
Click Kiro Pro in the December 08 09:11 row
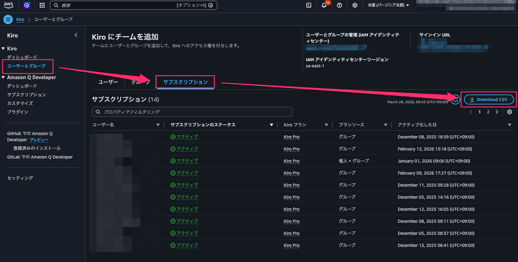(291, 221)
